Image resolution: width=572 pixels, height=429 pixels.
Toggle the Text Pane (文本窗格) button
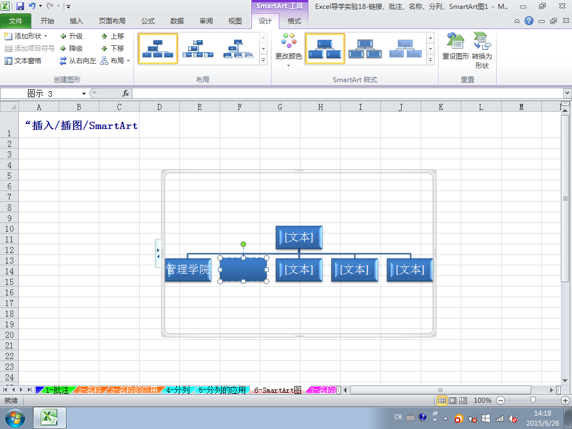pos(22,60)
